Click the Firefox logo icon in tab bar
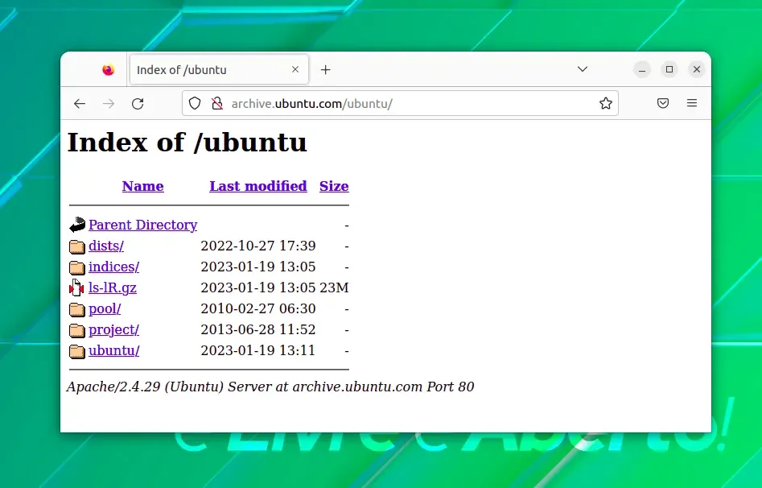 pyautogui.click(x=109, y=69)
